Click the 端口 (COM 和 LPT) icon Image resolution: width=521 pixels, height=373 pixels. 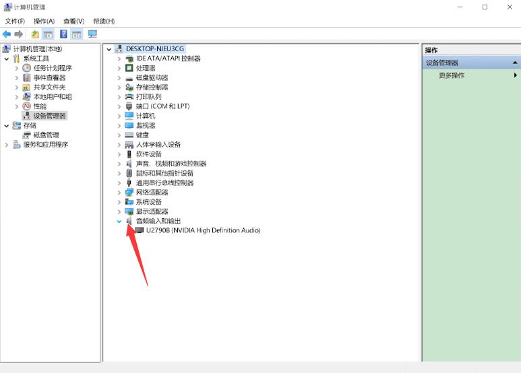[x=129, y=106]
